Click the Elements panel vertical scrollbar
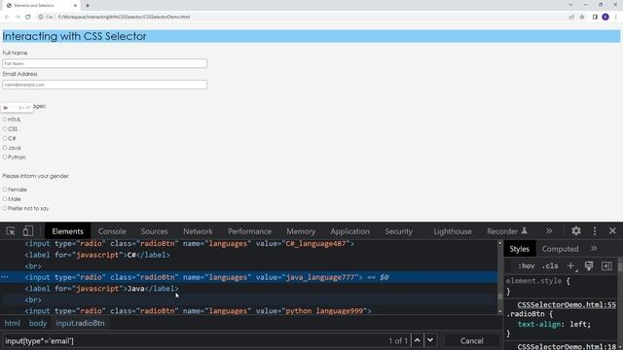Screen dimensions: 623x350 tap(499, 277)
